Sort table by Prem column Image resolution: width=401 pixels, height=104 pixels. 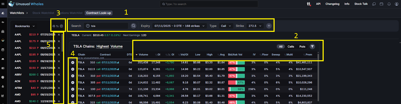point(308,55)
